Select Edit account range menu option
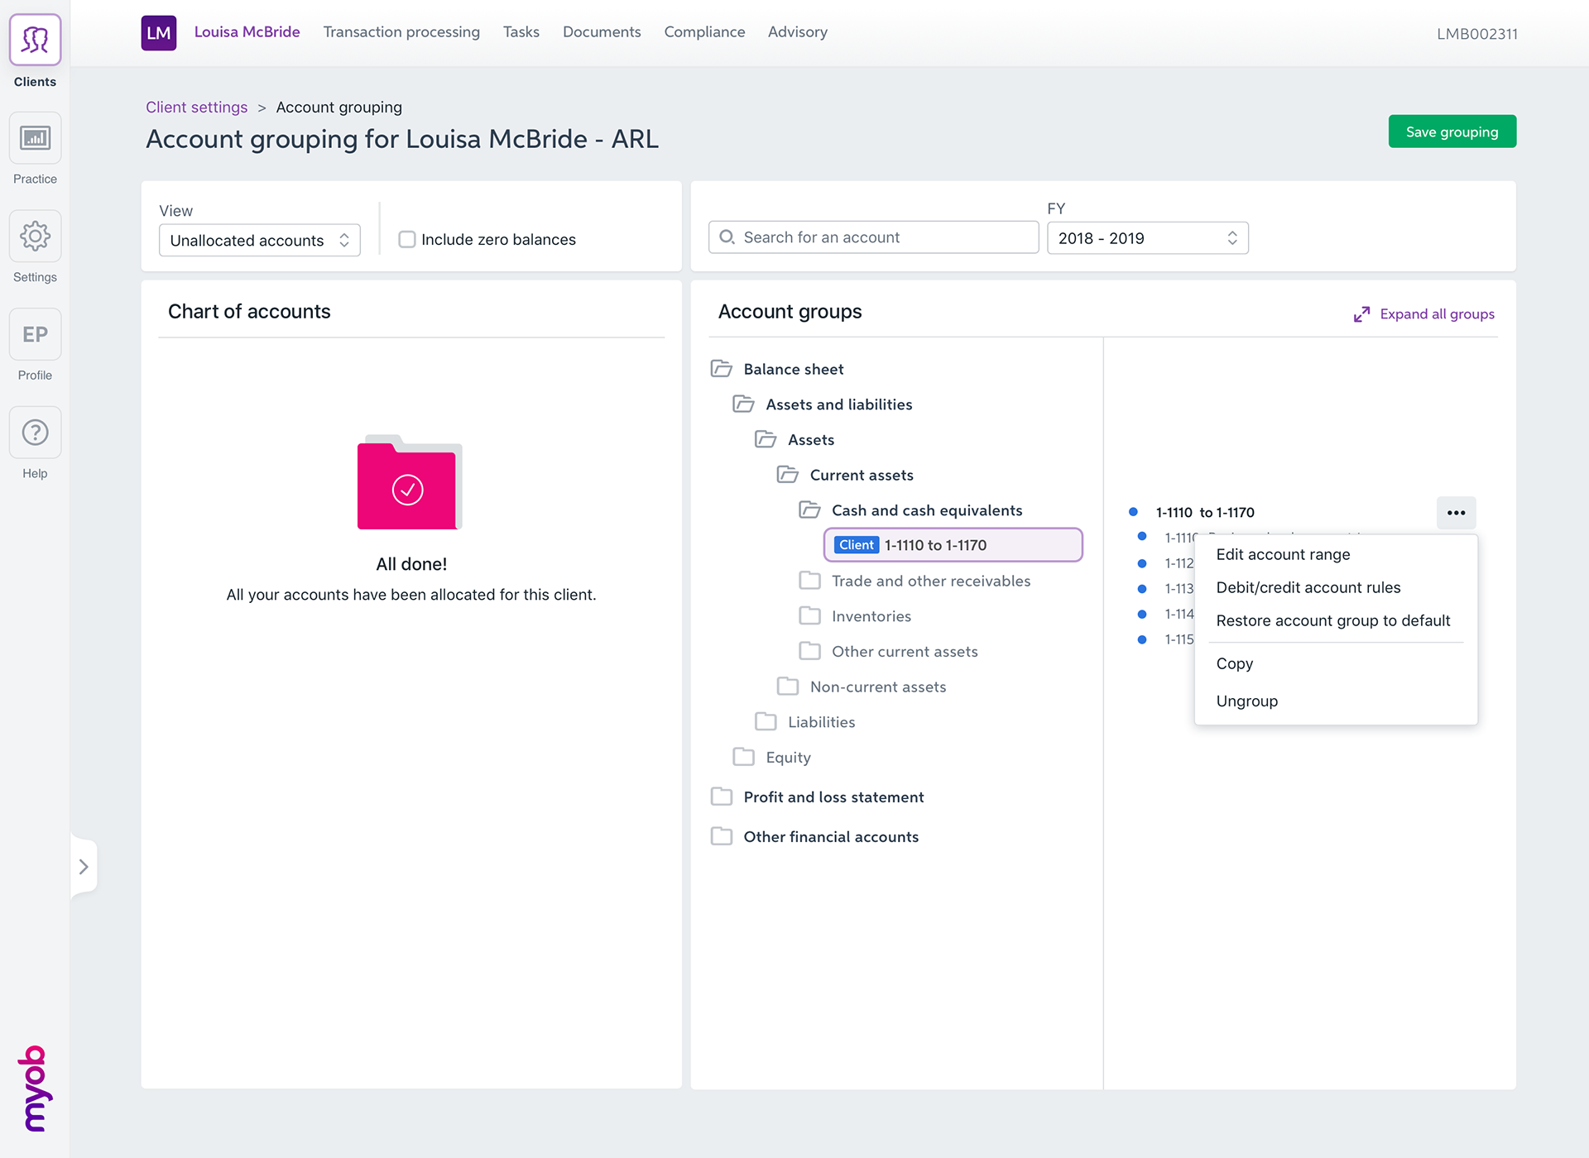The width and height of the screenshot is (1589, 1158). [x=1283, y=555]
